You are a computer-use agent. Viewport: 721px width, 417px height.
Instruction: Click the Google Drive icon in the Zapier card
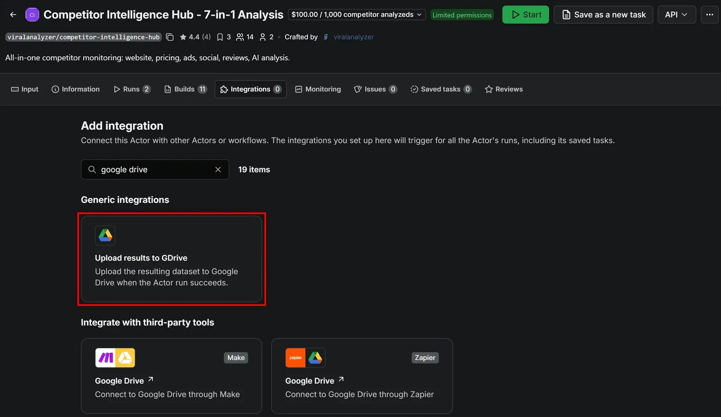tap(315, 358)
